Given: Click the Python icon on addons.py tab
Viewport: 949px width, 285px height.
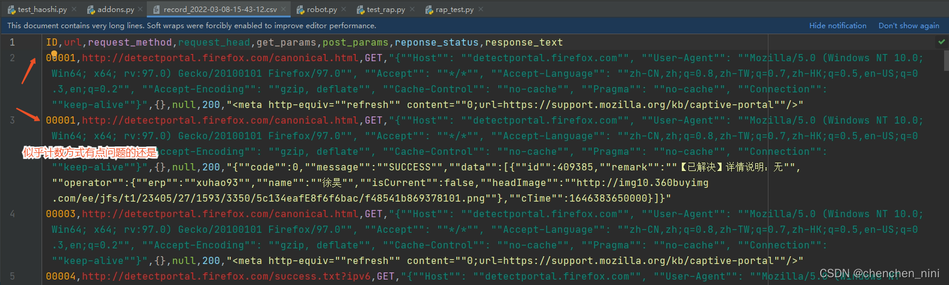Looking at the screenshot, I should pos(91,10).
